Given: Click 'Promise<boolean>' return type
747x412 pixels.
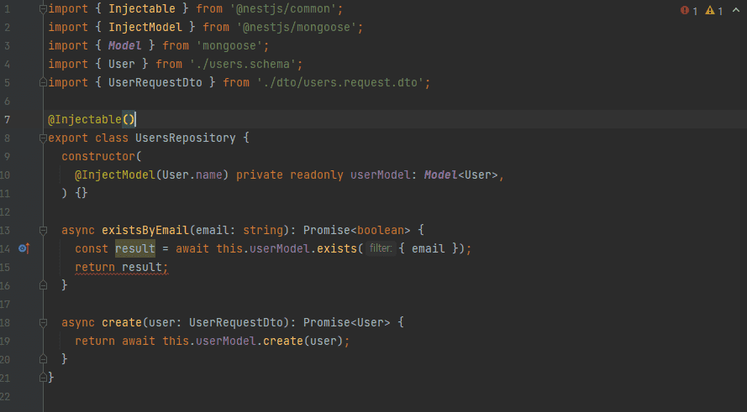Looking at the screenshot, I should pyautogui.click(x=357, y=230).
